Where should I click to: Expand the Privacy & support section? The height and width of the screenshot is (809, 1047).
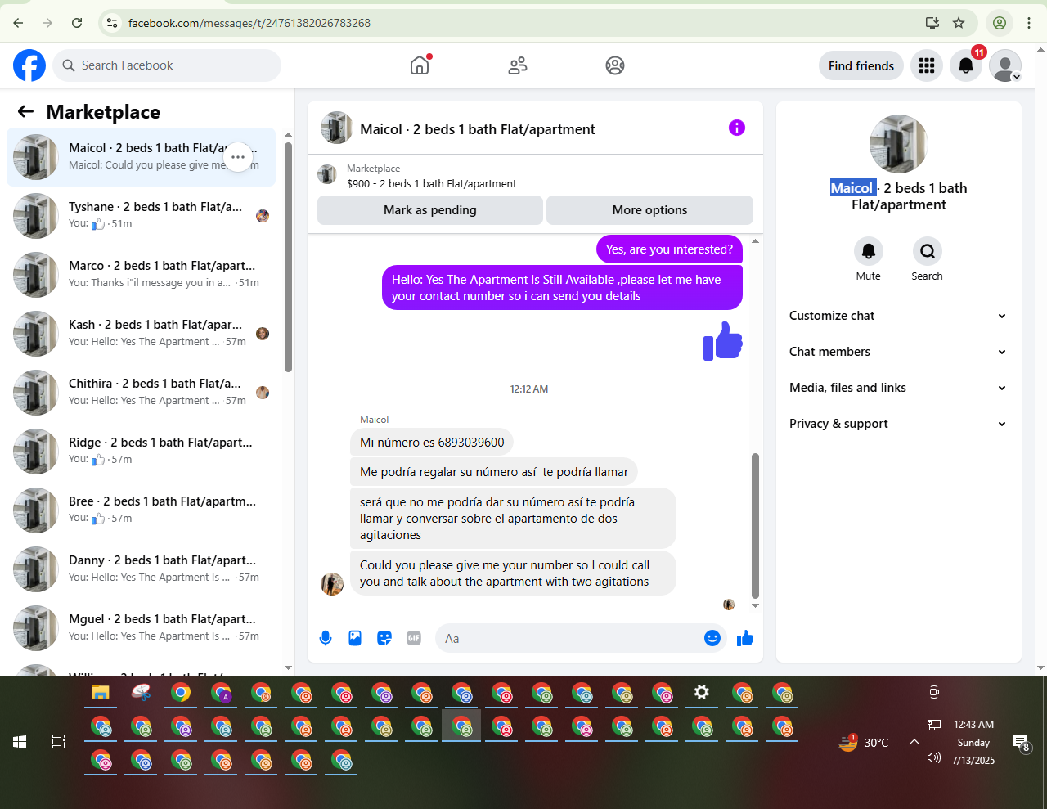[897, 424]
